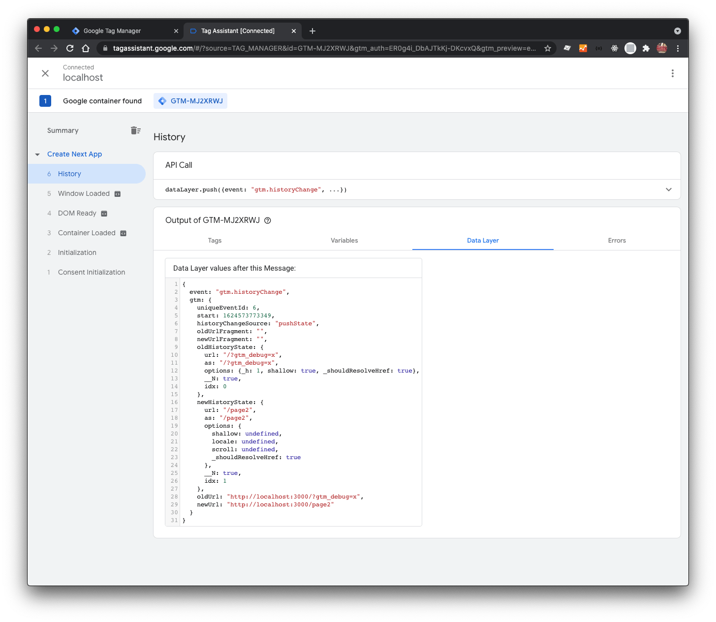Expand the API Call dataLayer.push details
Image resolution: width=716 pixels, height=622 pixels.
pyautogui.click(x=668, y=189)
